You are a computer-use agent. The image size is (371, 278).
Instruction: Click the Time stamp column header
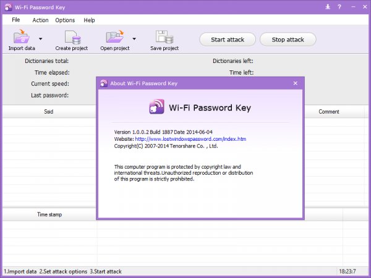pyautogui.click(x=49, y=214)
